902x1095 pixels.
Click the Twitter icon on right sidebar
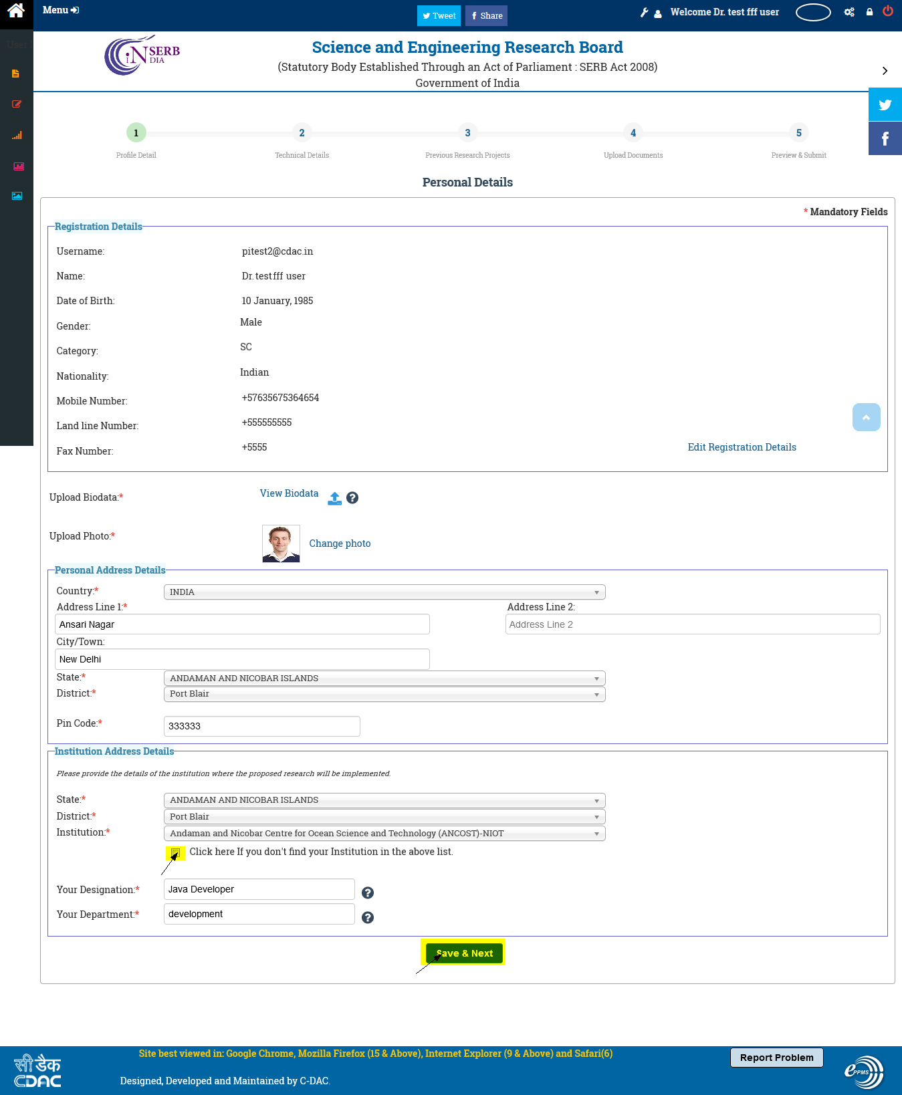[x=885, y=105]
